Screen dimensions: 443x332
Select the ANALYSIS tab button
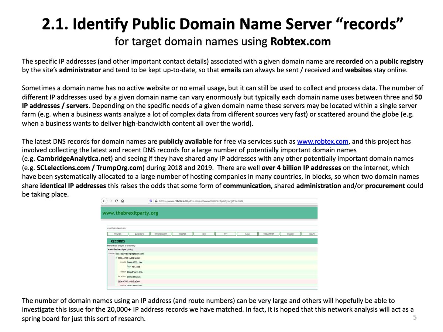pyautogui.click(x=118, y=234)
